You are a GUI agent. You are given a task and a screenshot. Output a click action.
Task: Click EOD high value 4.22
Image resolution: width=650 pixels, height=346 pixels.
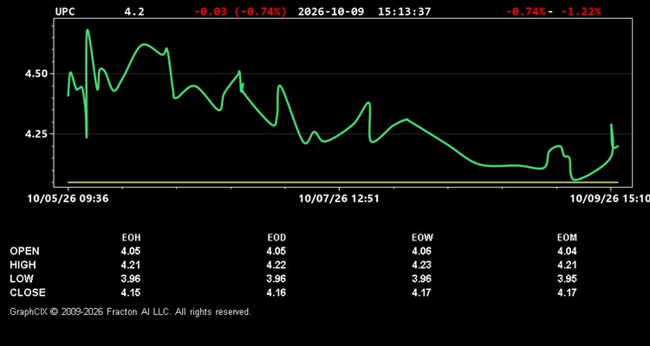(x=276, y=265)
